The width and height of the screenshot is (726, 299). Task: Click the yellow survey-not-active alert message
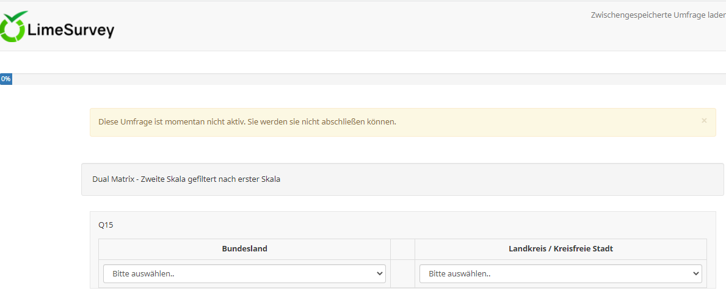(247, 121)
